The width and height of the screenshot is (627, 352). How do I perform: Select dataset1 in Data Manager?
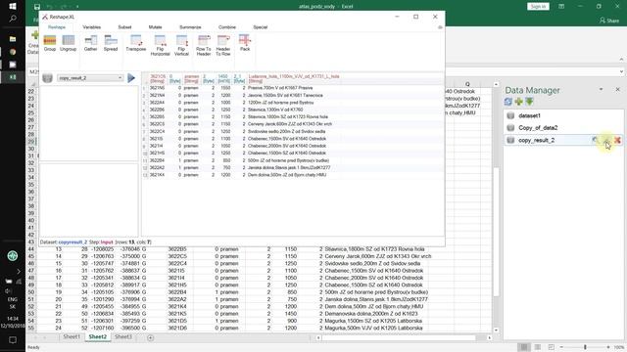[x=564, y=115]
